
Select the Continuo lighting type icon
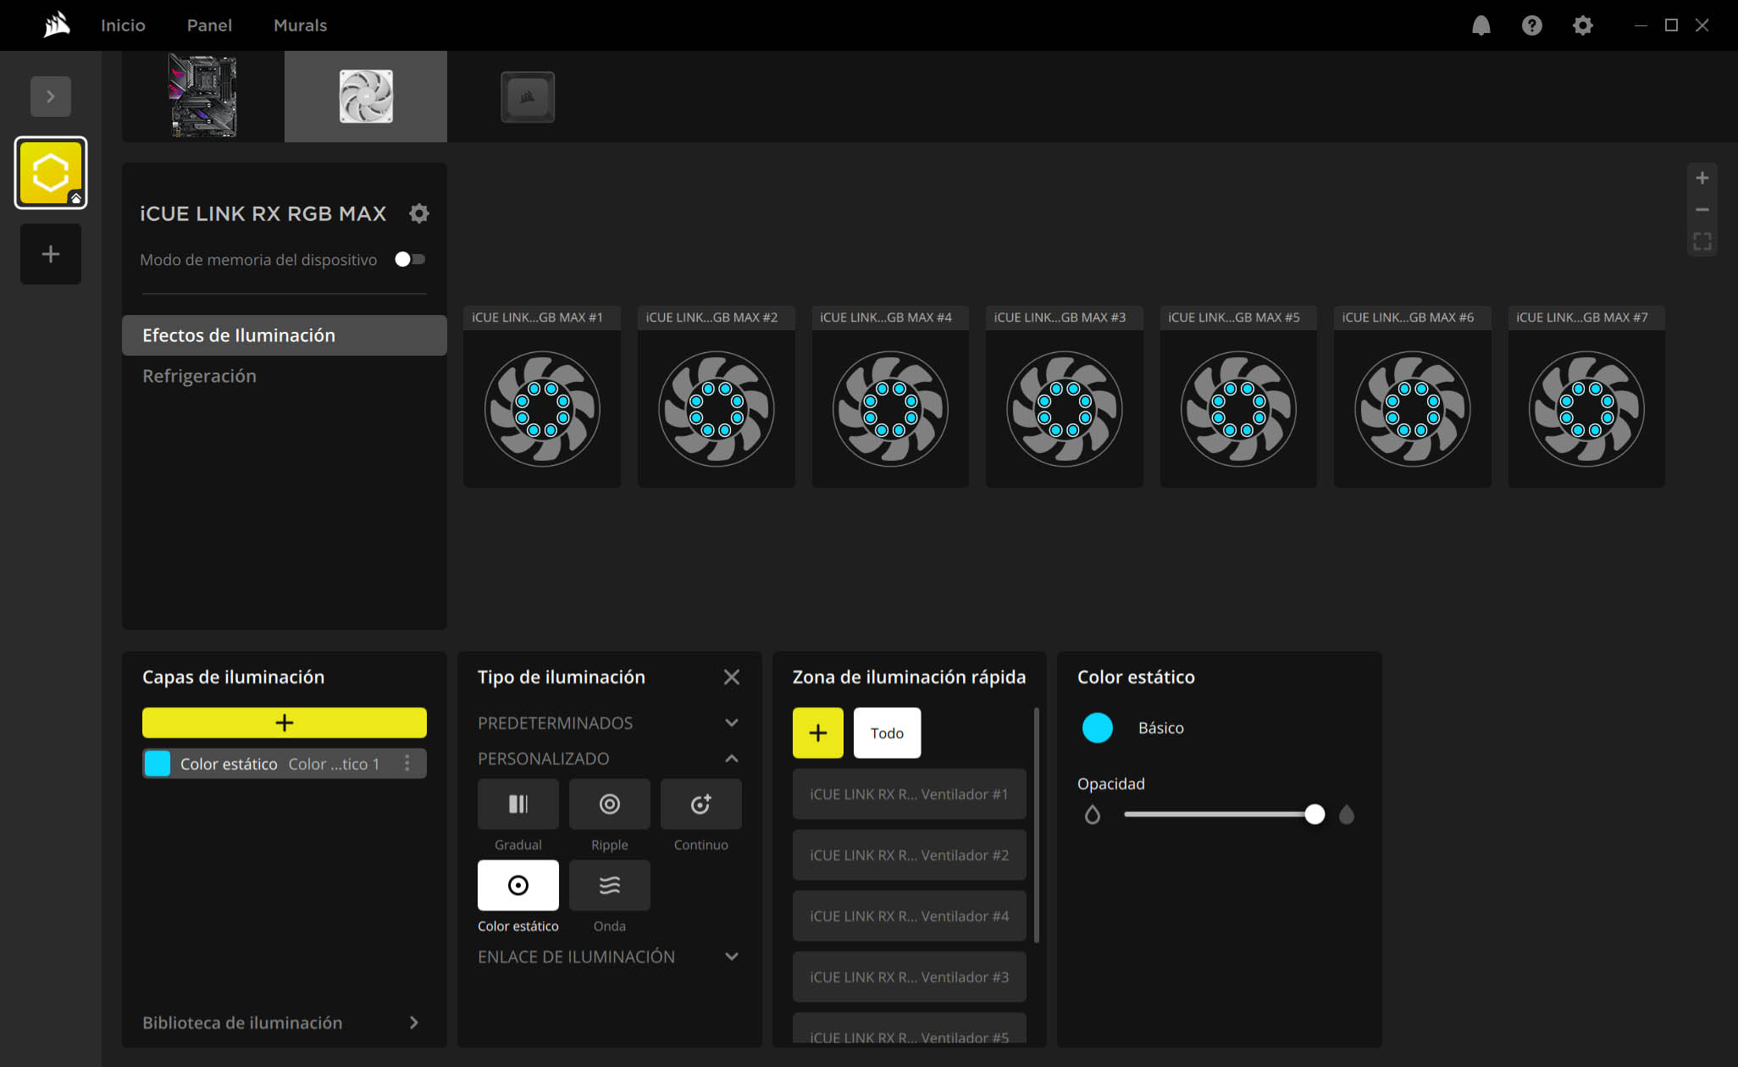click(x=701, y=804)
